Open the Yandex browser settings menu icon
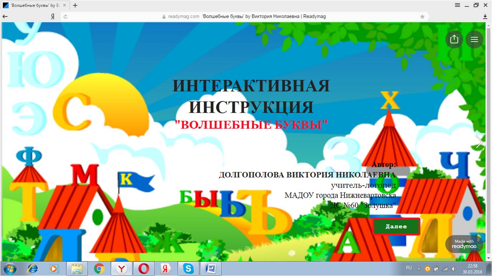 (x=458, y=5)
